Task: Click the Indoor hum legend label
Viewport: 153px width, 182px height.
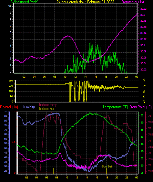Action: pyautogui.click(x=48, y=109)
